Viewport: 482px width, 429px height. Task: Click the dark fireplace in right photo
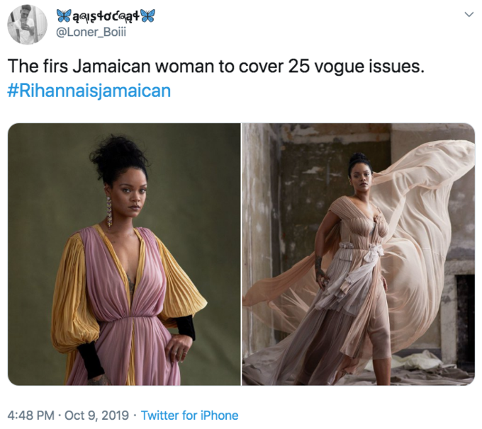click(x=465, y=311)
